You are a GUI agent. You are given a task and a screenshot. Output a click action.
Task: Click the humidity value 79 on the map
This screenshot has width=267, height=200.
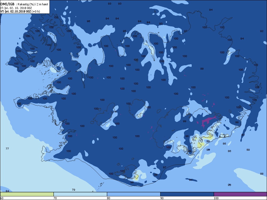coord(73,190)
